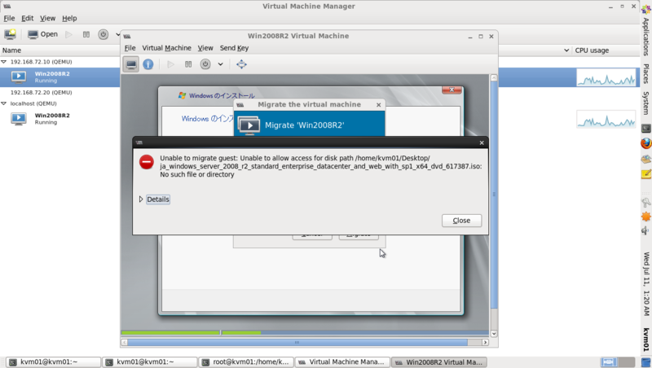
Task: Close the migration error dialog with Close button
Action: coord(461,221)
